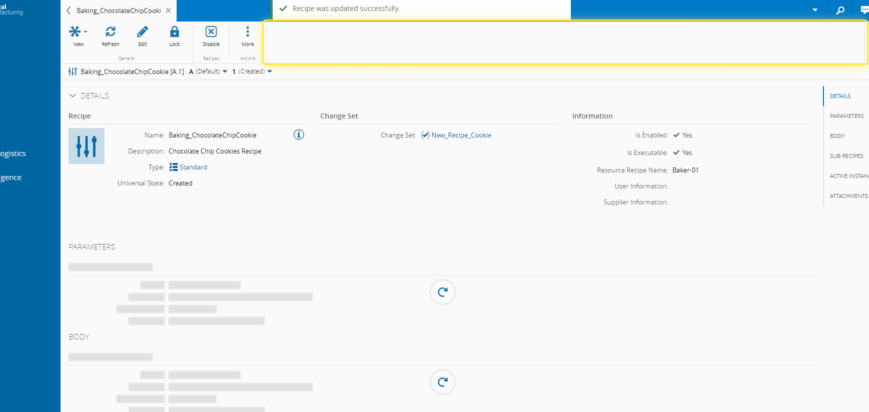869x412 pixels.
Task: Open the More actions menu
Action: point(248,36)
